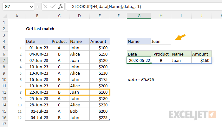Image resolution: width=222 pixels, height=127 pixels.
Task: Select the lookup cell containing Juan in H4
Action: 161,41
